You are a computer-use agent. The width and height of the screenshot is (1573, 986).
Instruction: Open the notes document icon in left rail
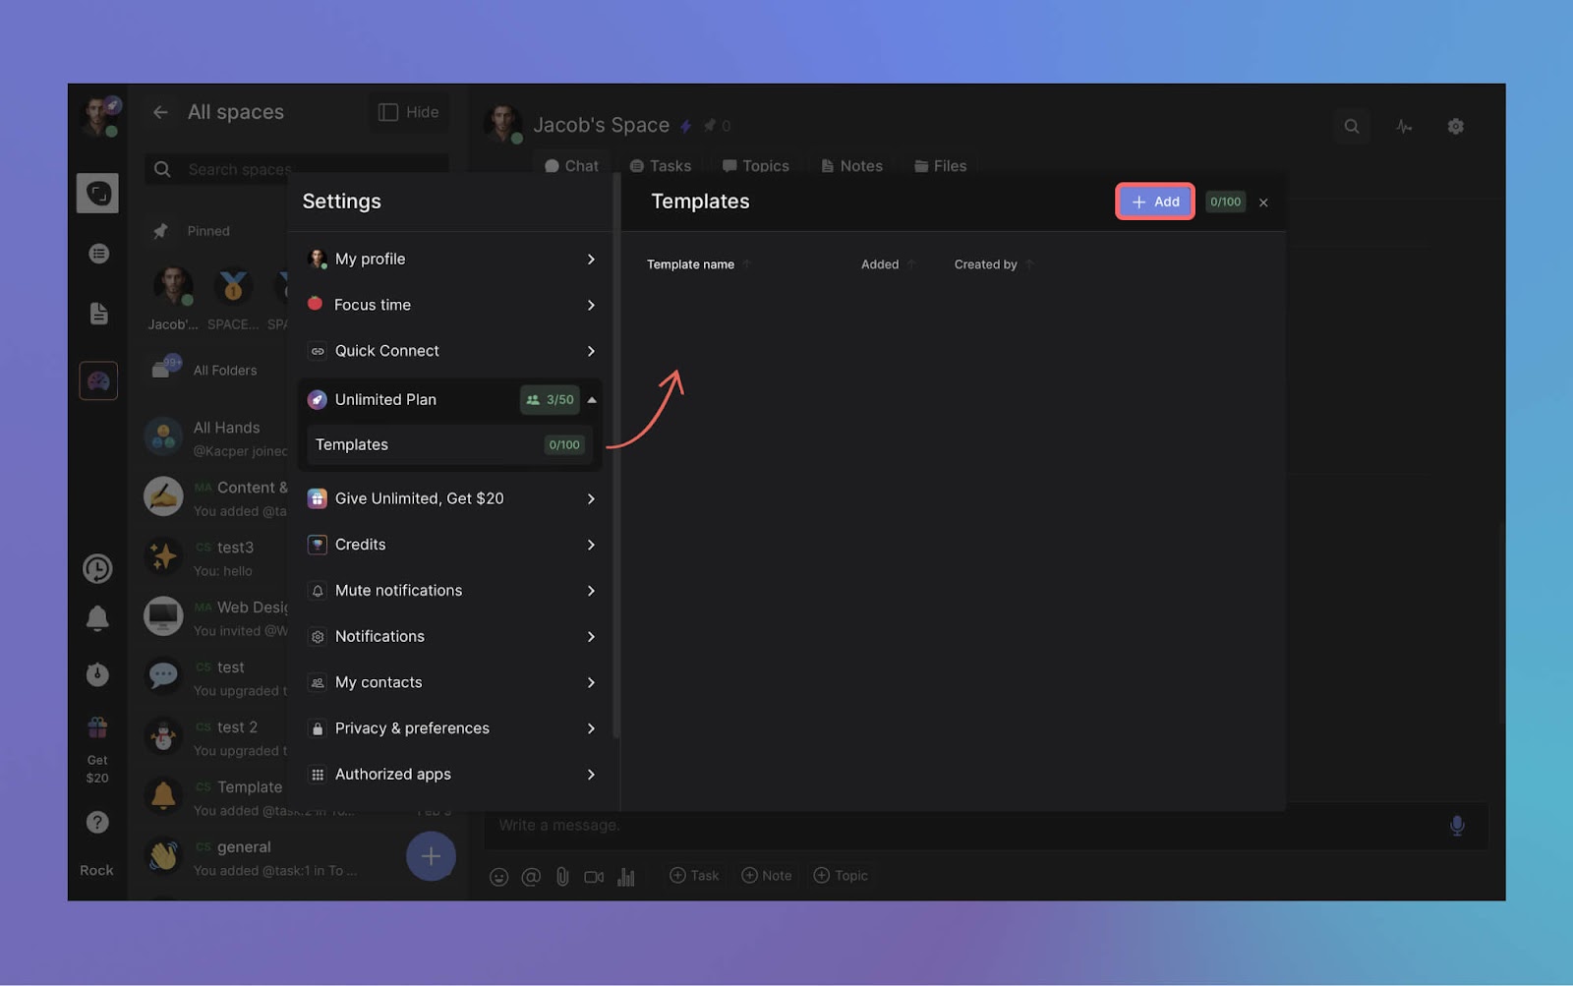point(98,314)
